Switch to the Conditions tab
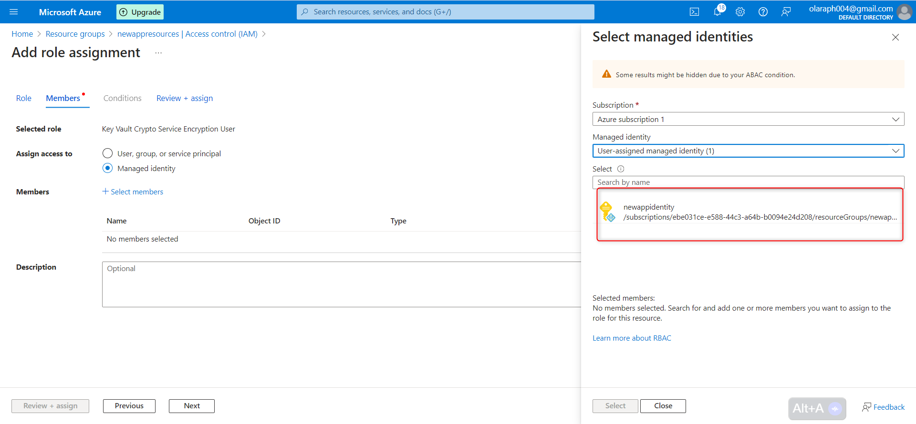 point(123,98)
